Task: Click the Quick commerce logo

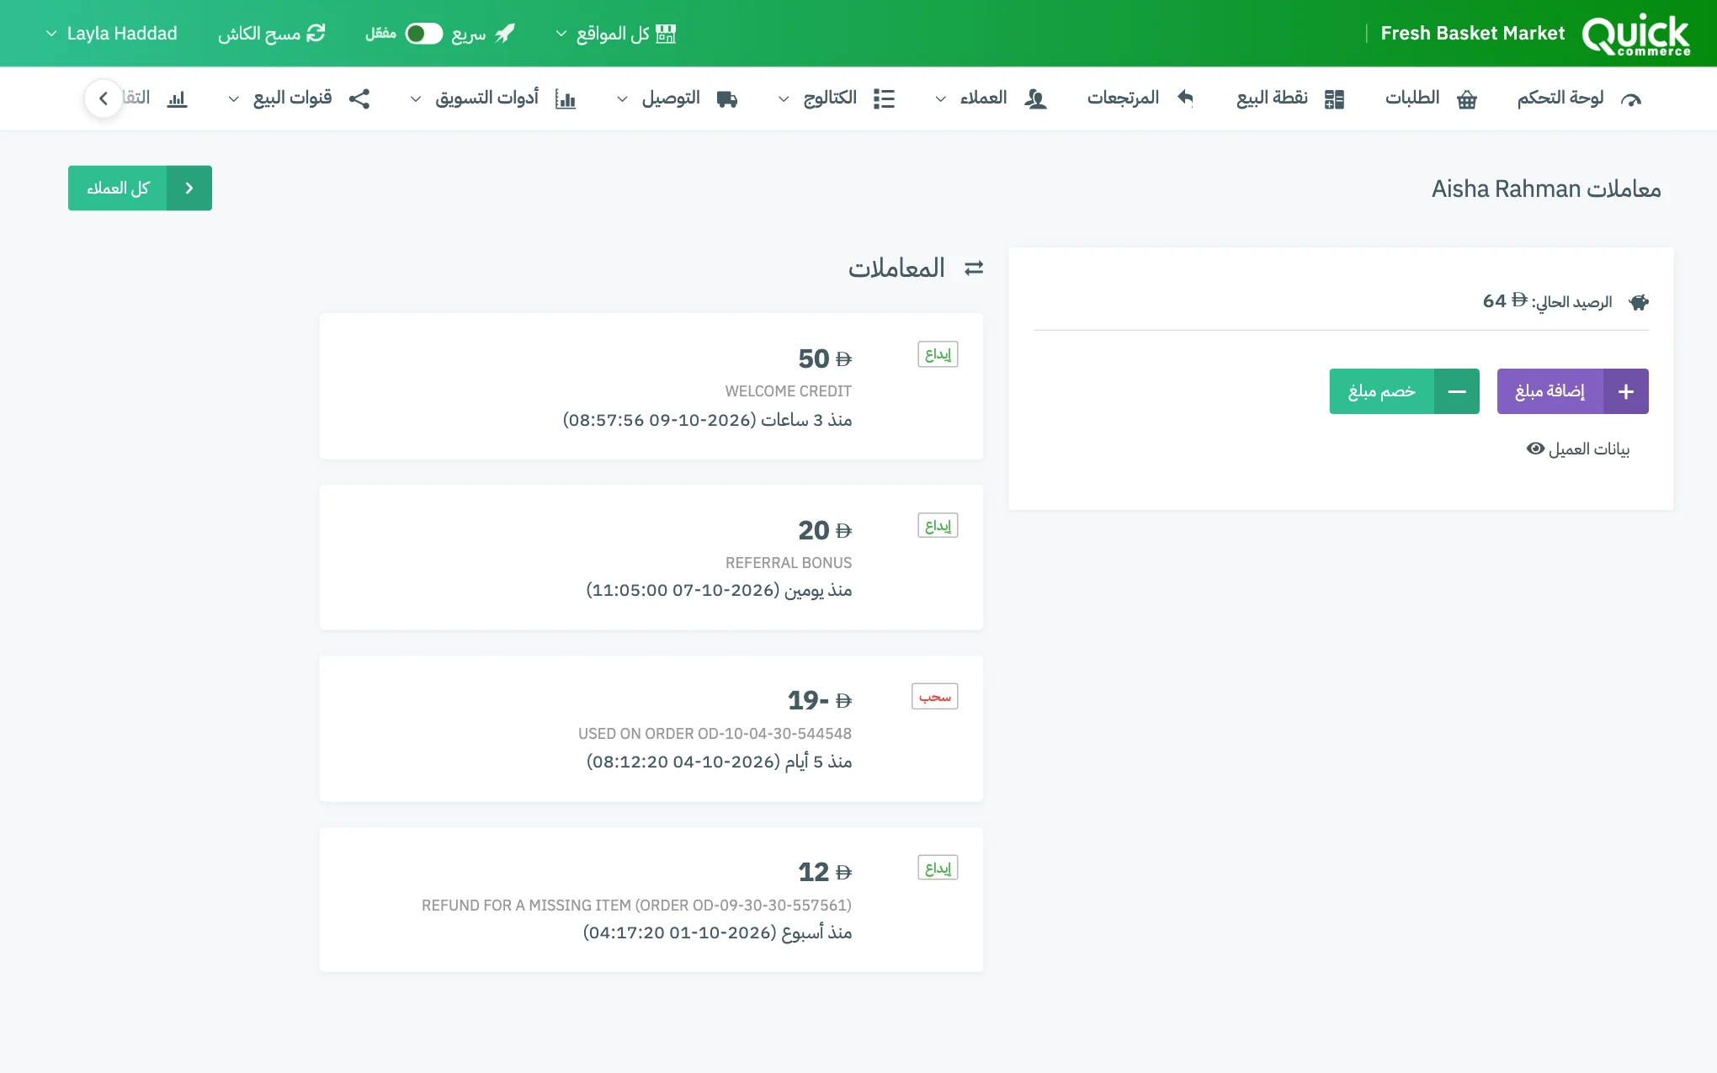Action: [1635, 35]
